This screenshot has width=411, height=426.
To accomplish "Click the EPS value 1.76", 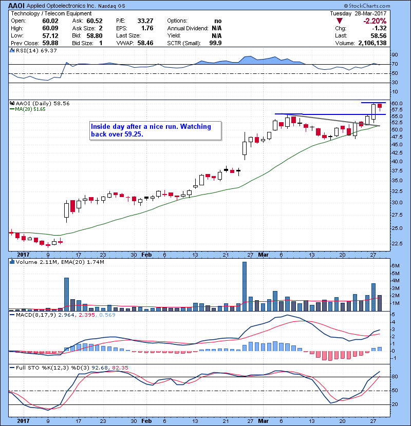I will coord(147,28).
